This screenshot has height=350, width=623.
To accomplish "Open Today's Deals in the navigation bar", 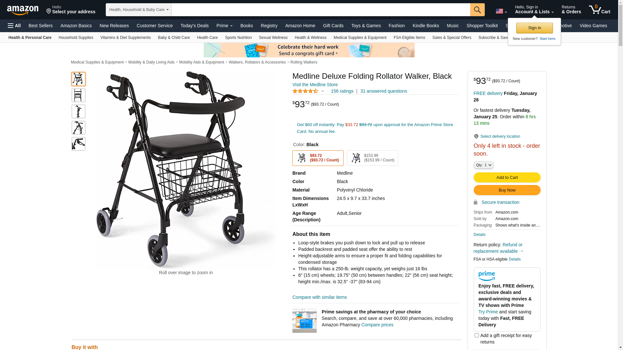I will 195,26.
